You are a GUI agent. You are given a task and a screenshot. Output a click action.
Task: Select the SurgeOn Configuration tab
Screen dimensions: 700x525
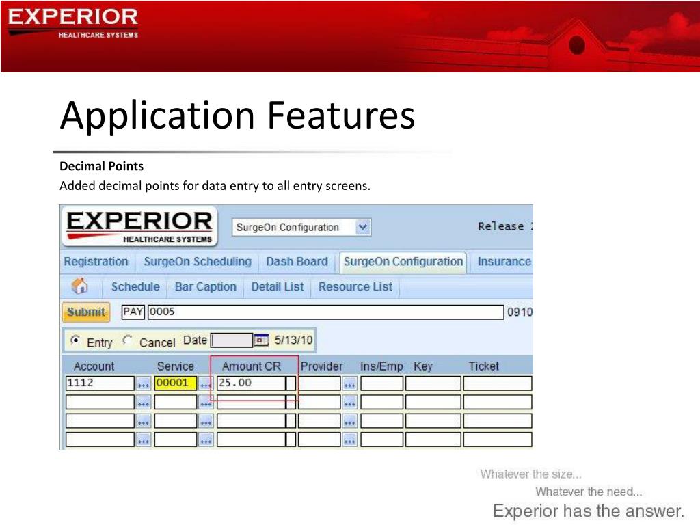tap(403, 262)
